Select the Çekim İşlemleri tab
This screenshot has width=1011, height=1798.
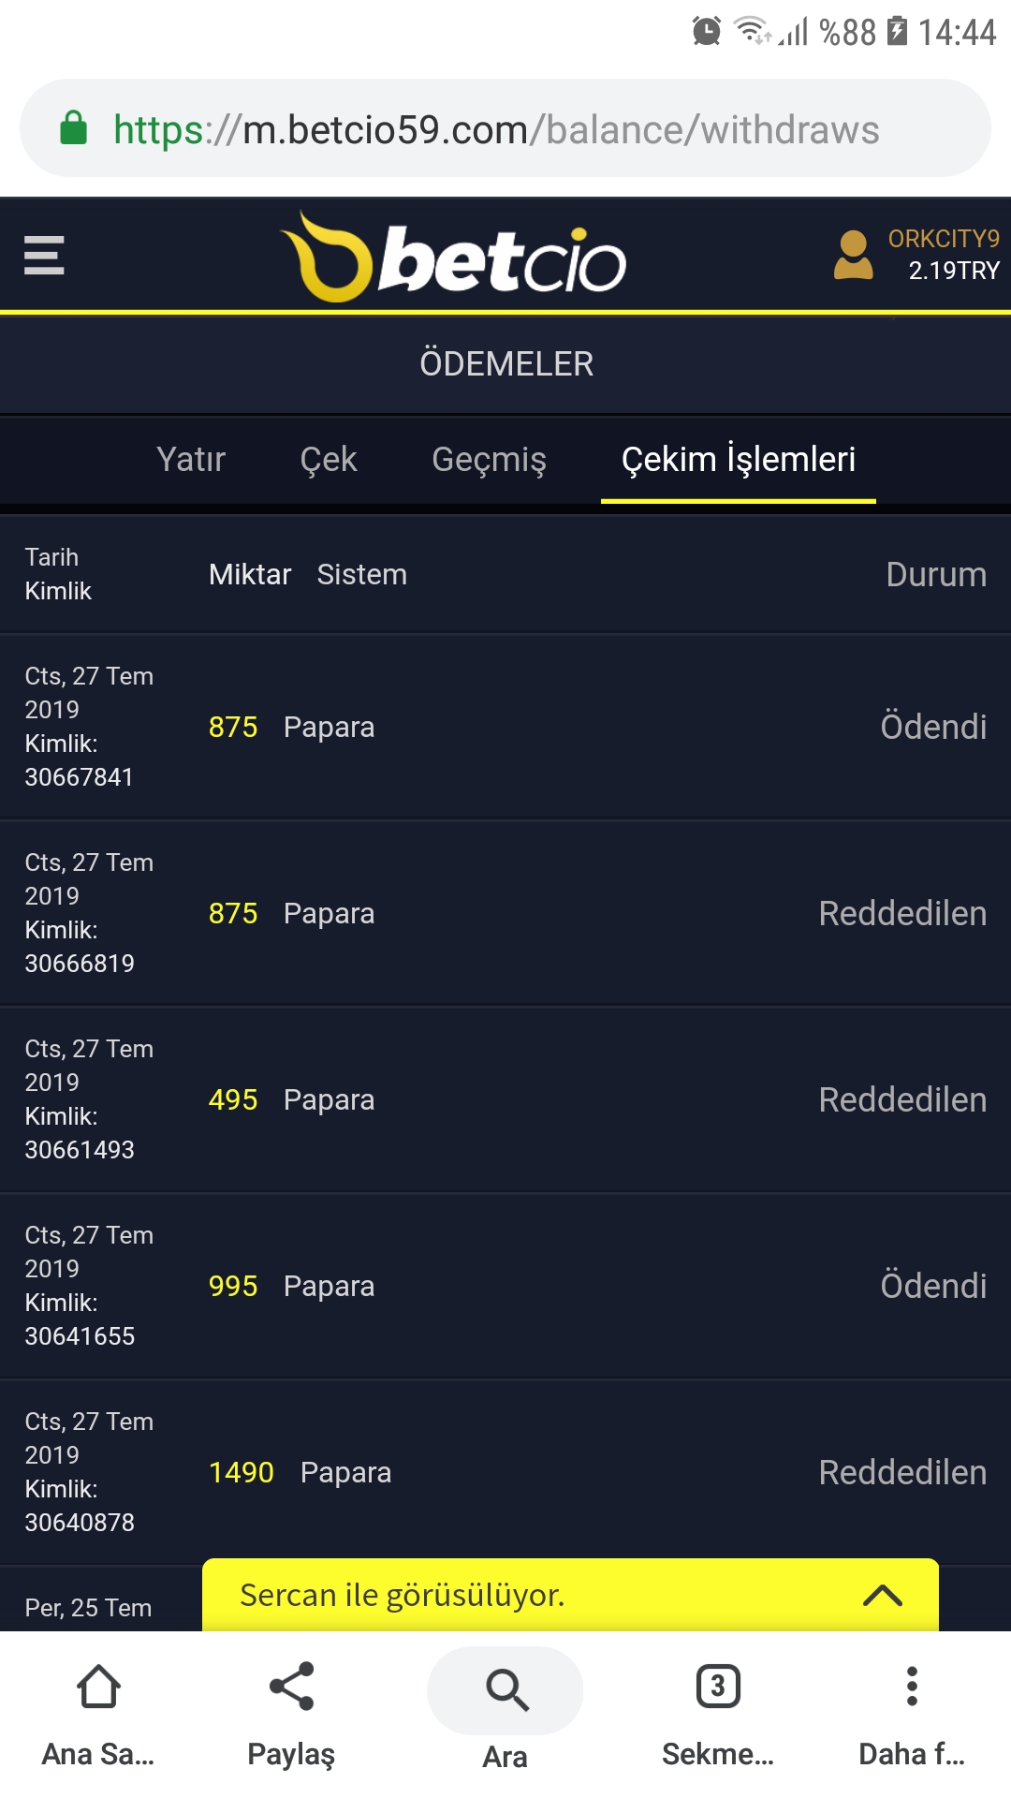pyautogui.click(x=739, y=460)
